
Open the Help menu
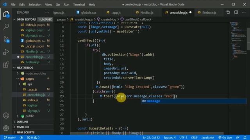pos(92,5)
